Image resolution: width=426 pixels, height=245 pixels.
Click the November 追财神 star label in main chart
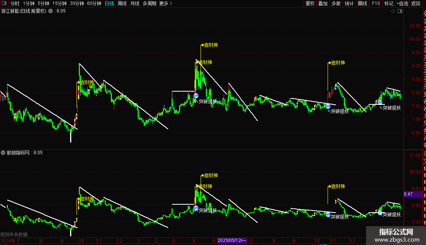coord(336,63)
